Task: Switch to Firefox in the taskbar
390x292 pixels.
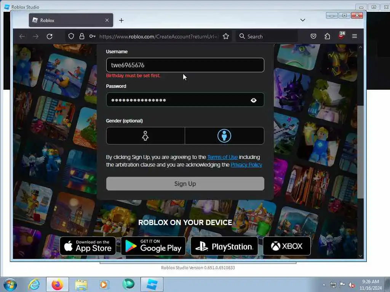Action: pyautogui.click(x=58, y=284)
